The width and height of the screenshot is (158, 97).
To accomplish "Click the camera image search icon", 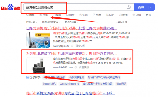I will 129,7.
